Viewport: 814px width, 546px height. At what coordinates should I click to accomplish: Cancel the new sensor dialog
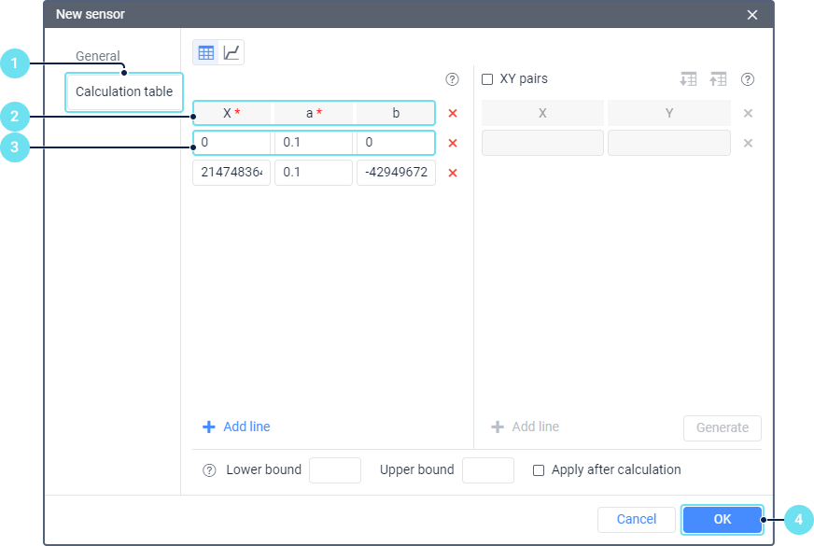click(636, 519)
